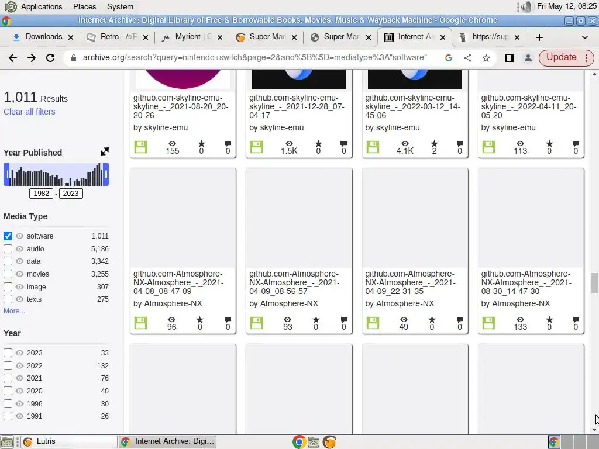Screen dimensions: 599x449
Task: Open a new browser tab
Action: [539, 37]
